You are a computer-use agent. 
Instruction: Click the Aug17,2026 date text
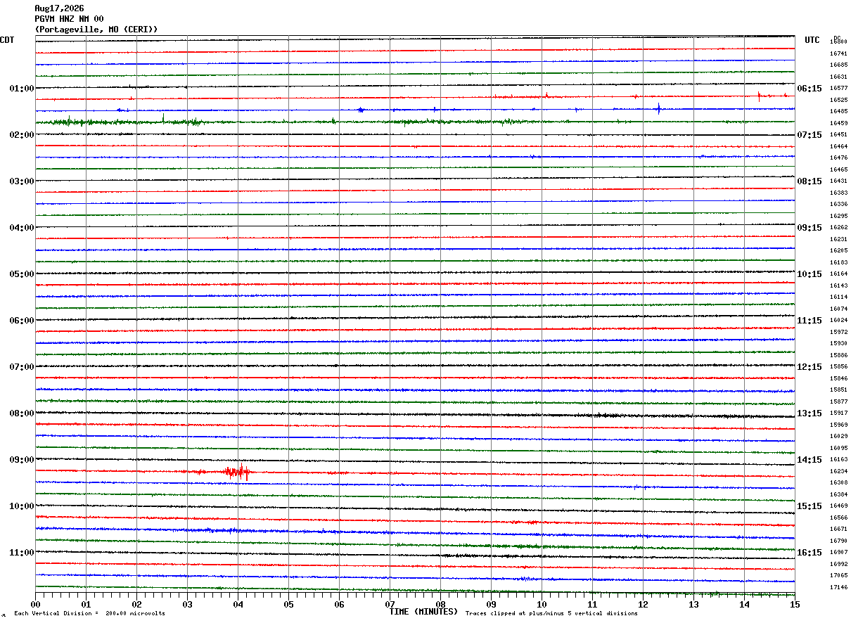59,8
